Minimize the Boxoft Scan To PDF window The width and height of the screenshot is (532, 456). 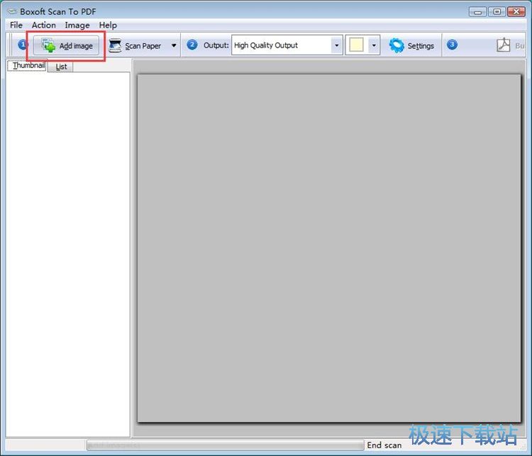coord(477,12)
